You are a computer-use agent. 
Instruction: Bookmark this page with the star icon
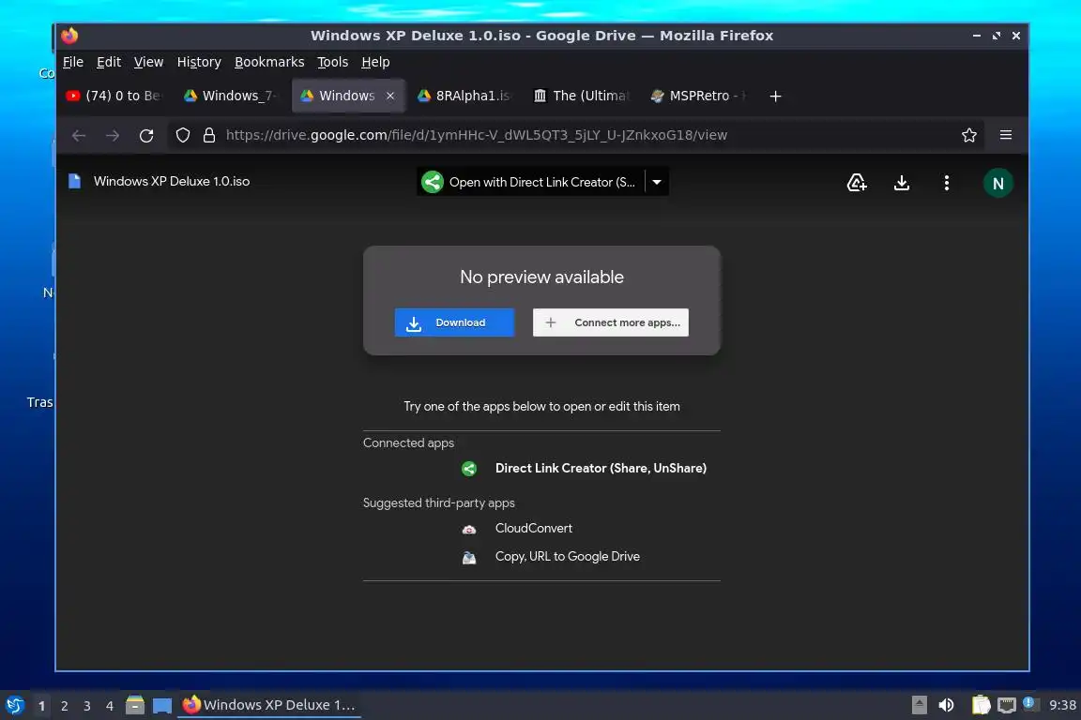click(969, 135)
